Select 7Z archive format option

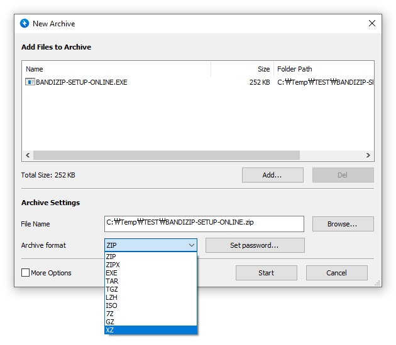pyautogui.click(x=150, y=314)
